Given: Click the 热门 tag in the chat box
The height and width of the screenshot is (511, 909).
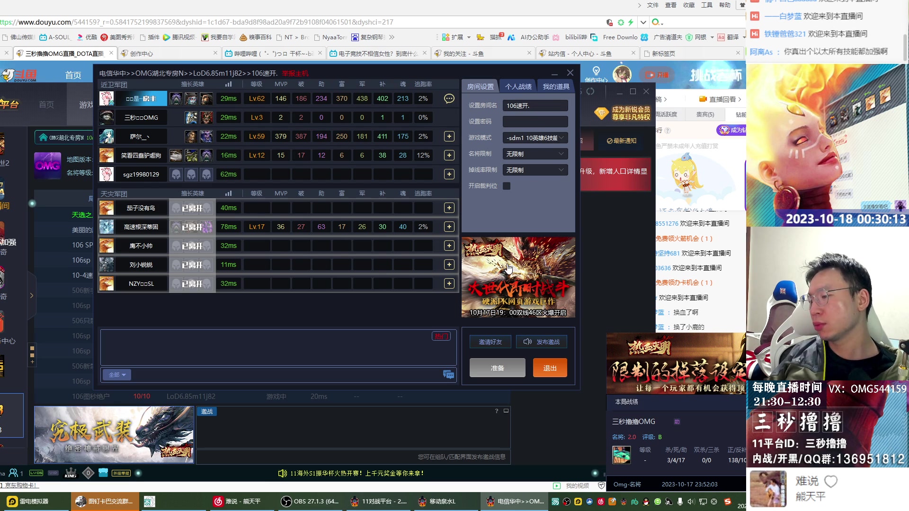Looking at the screenshot, I should click(441, 336).
